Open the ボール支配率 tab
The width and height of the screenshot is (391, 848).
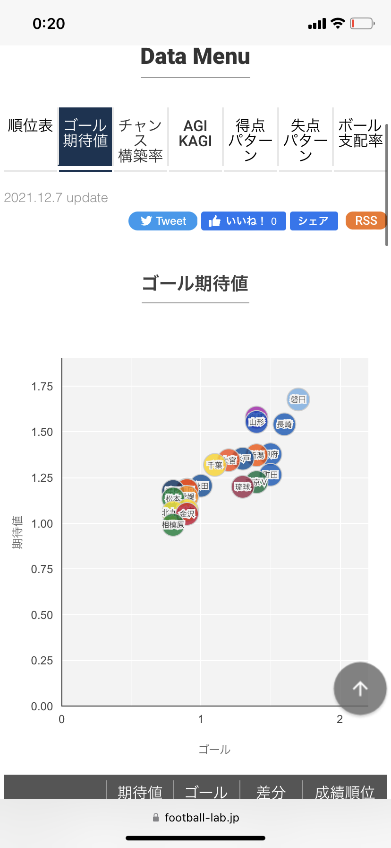[360, 133]
